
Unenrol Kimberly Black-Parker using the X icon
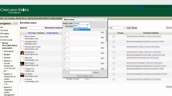pos(158,47)
